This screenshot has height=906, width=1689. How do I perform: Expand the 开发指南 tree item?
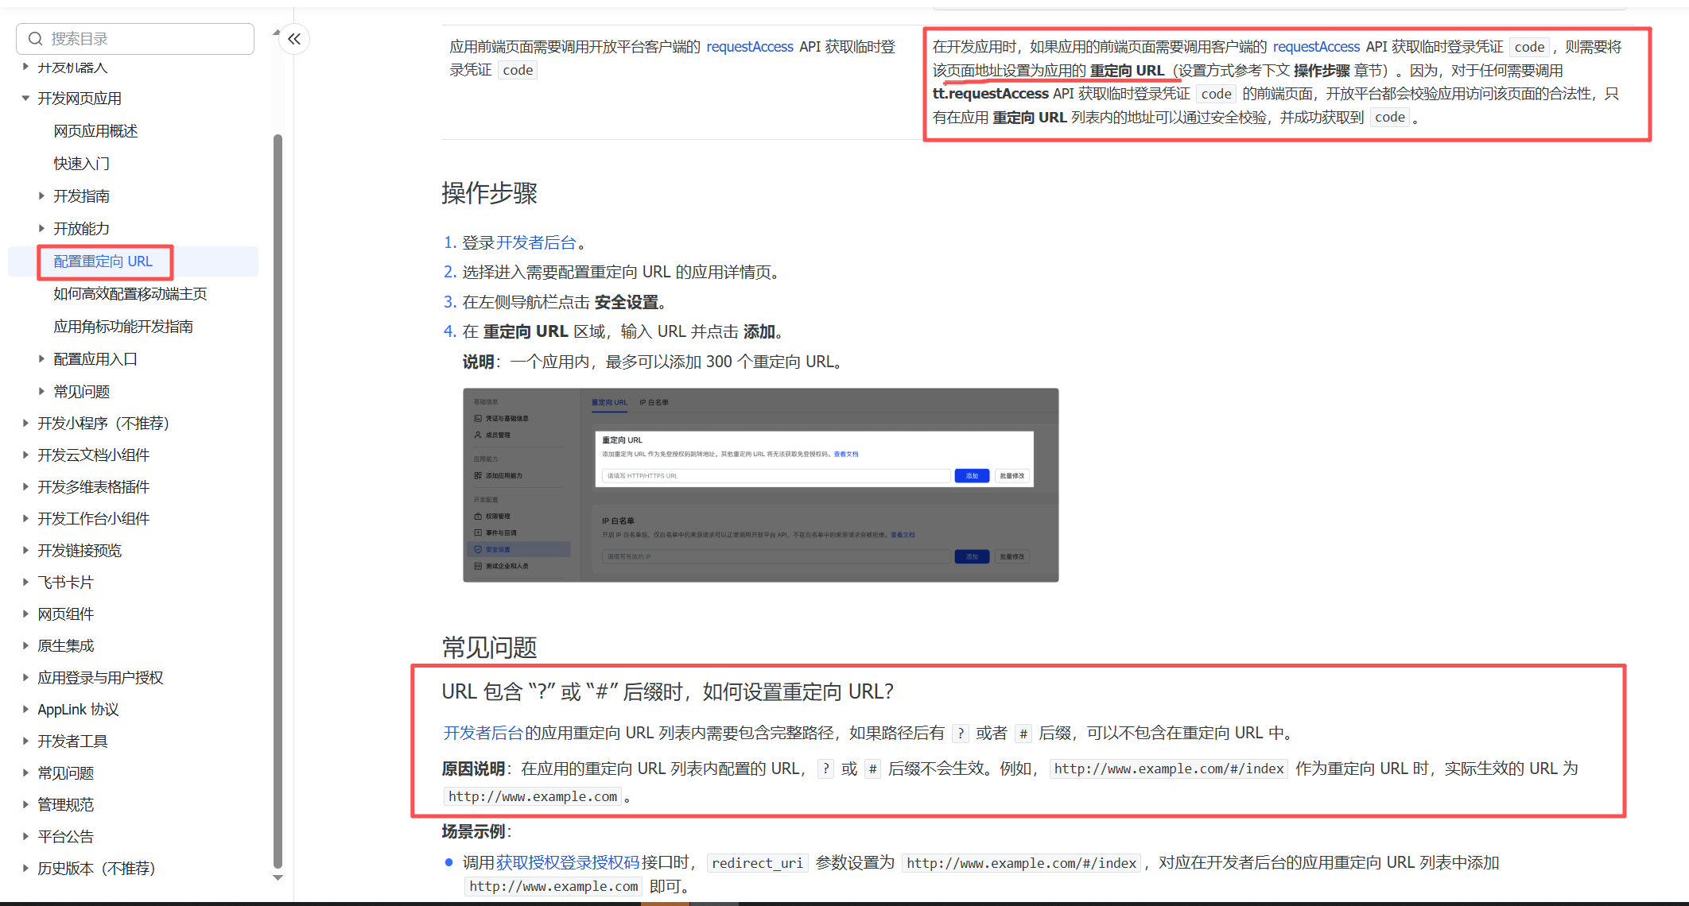(41, 196)
